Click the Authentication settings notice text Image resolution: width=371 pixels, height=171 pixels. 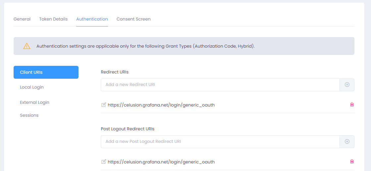[145, 46]
